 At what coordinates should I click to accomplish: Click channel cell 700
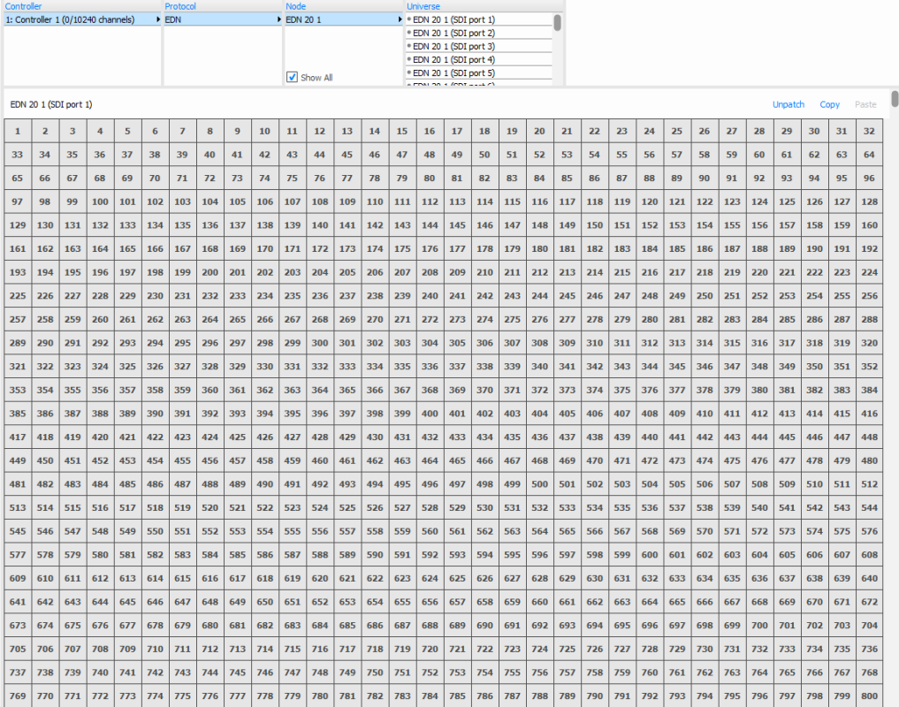click(x=759, y=625)
